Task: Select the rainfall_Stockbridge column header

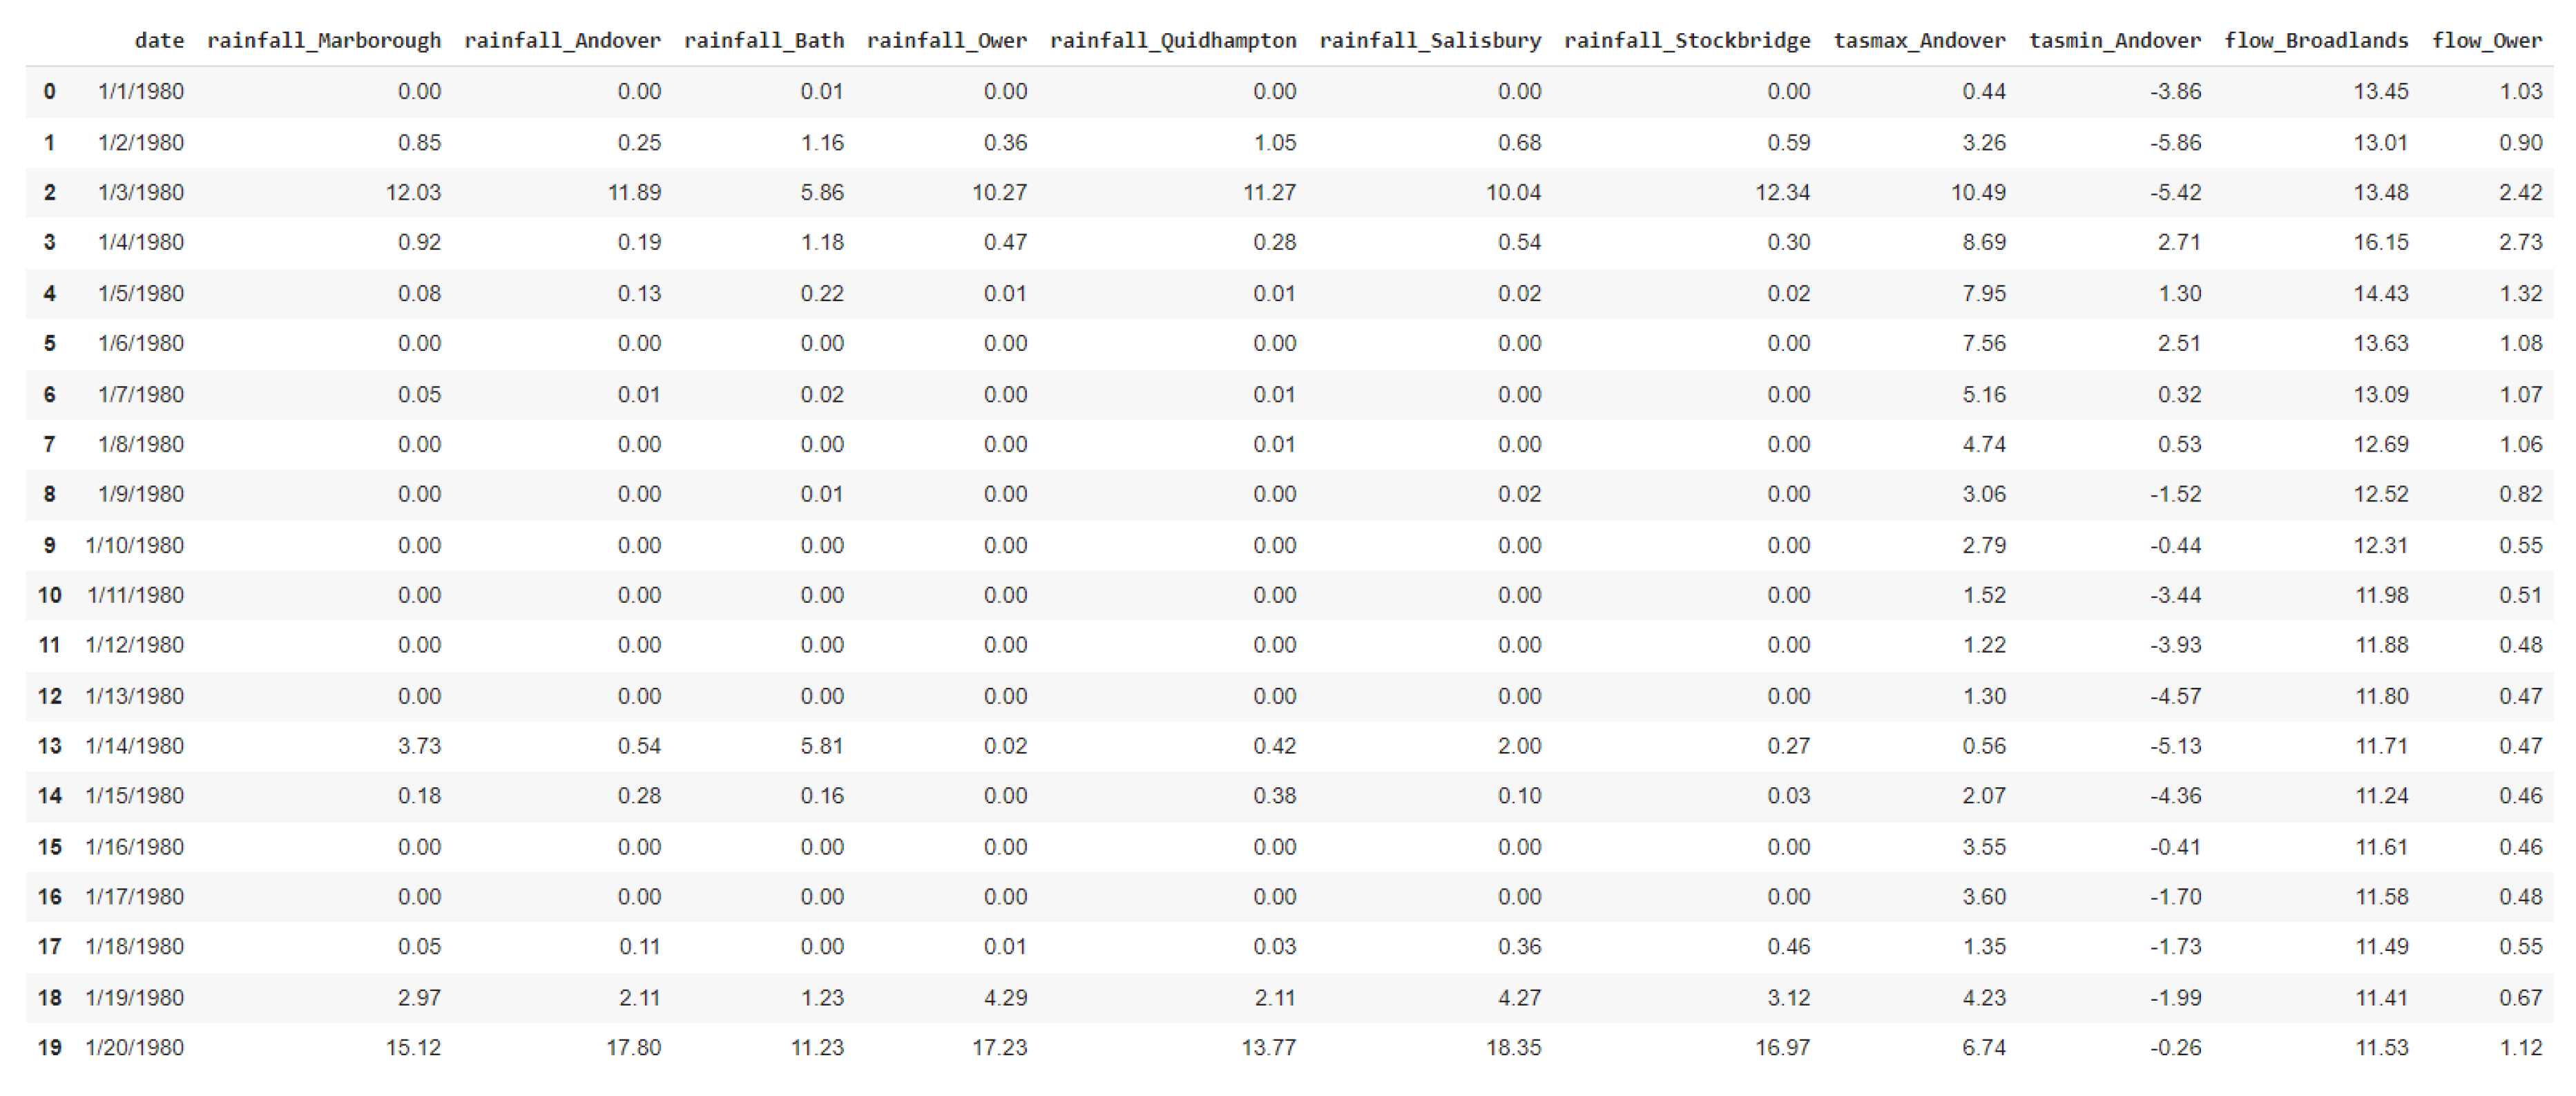Action: tap(1688, 40)
